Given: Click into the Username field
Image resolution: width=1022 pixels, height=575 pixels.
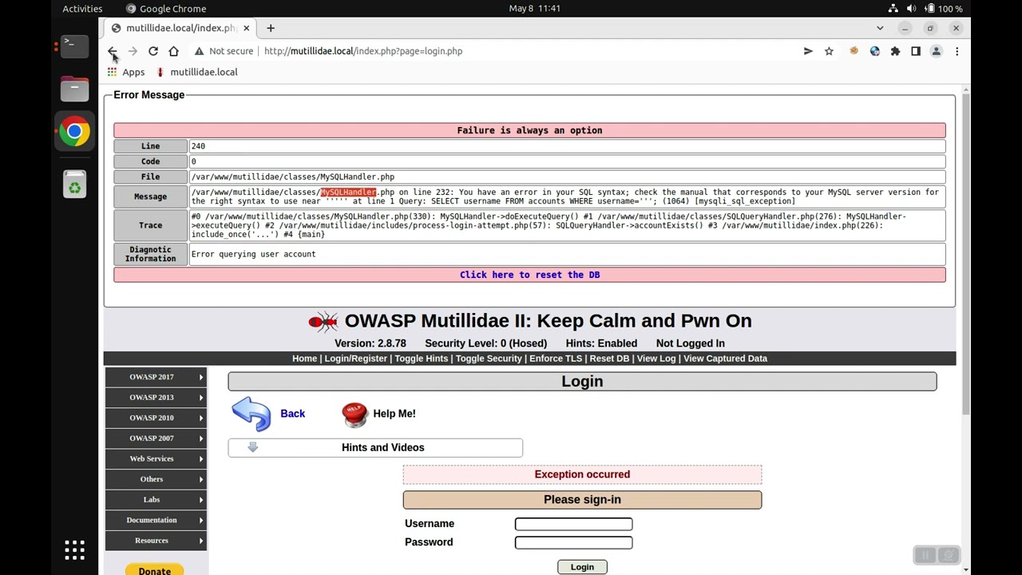Looking at the screenshot, I should click(x=573, y=524).
